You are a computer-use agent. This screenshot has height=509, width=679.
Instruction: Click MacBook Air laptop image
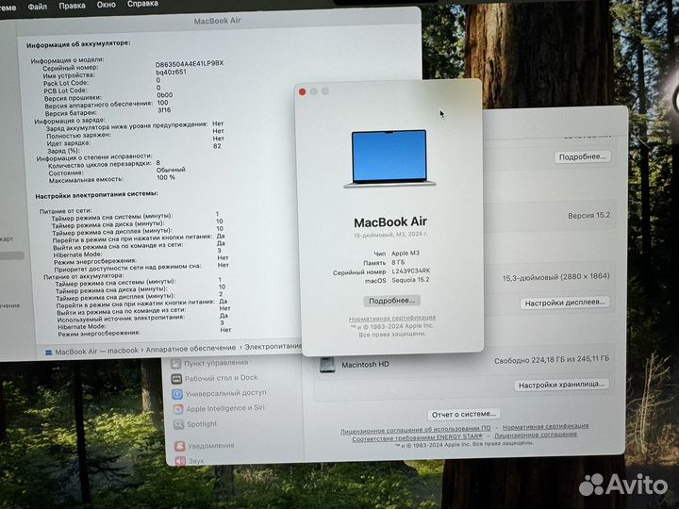pos(389,158)
